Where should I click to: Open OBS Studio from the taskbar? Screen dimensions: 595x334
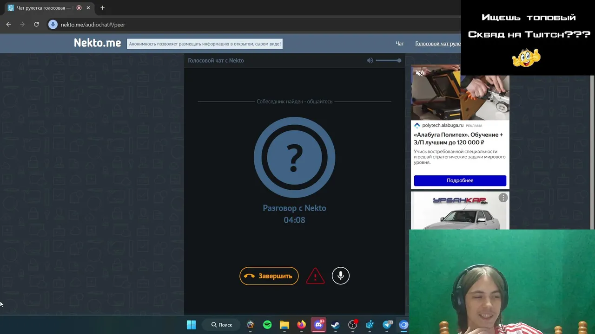pyautogui.click(x=353, y=325)
